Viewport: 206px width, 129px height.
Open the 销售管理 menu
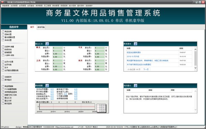pyautogui.click(x=5, y=6)
